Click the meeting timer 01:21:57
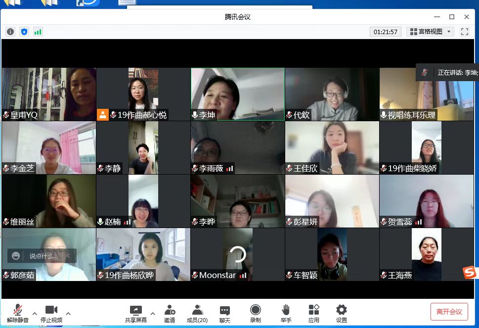 [385, 32]
